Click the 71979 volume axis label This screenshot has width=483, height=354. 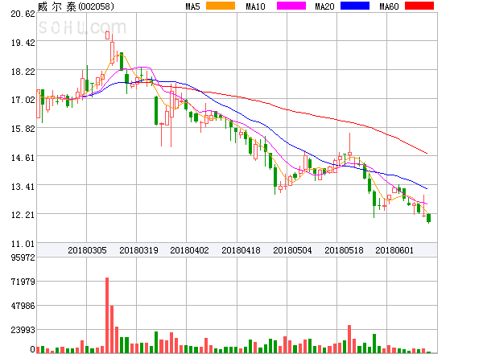(23, 282)
